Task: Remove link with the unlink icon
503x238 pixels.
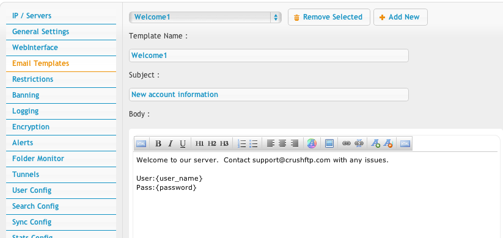Action: (x=359, y=143)
